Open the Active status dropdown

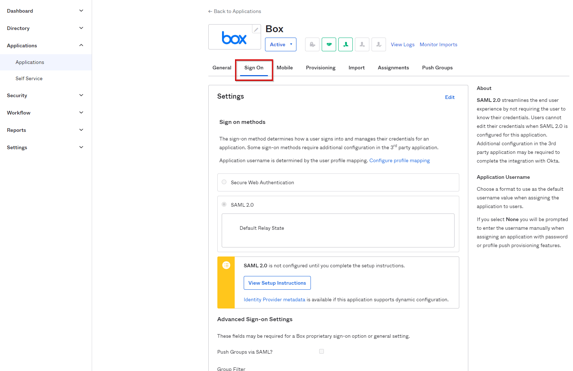(x=281, y=44)
